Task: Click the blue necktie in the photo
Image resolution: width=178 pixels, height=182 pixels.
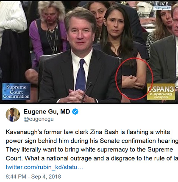Action: tap(81, 75)
